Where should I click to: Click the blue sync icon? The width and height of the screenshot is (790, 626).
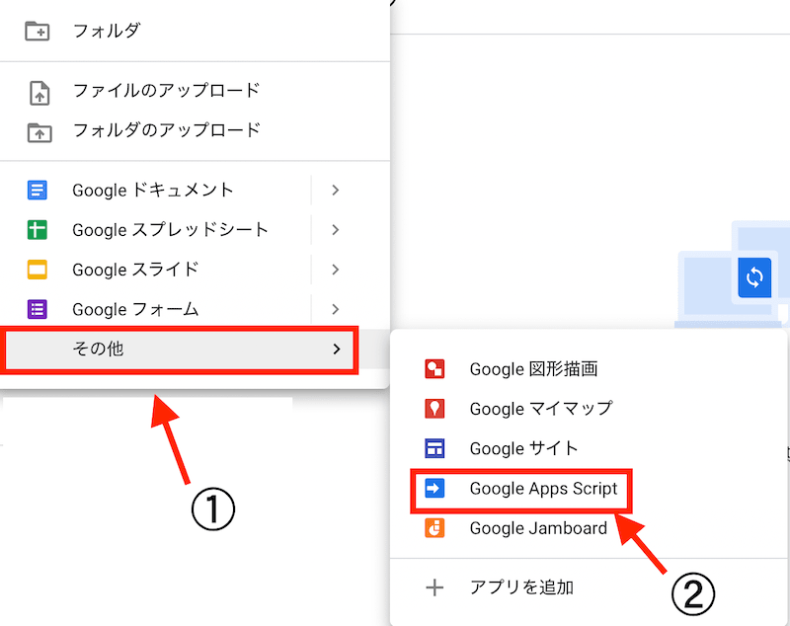point(754,277)
